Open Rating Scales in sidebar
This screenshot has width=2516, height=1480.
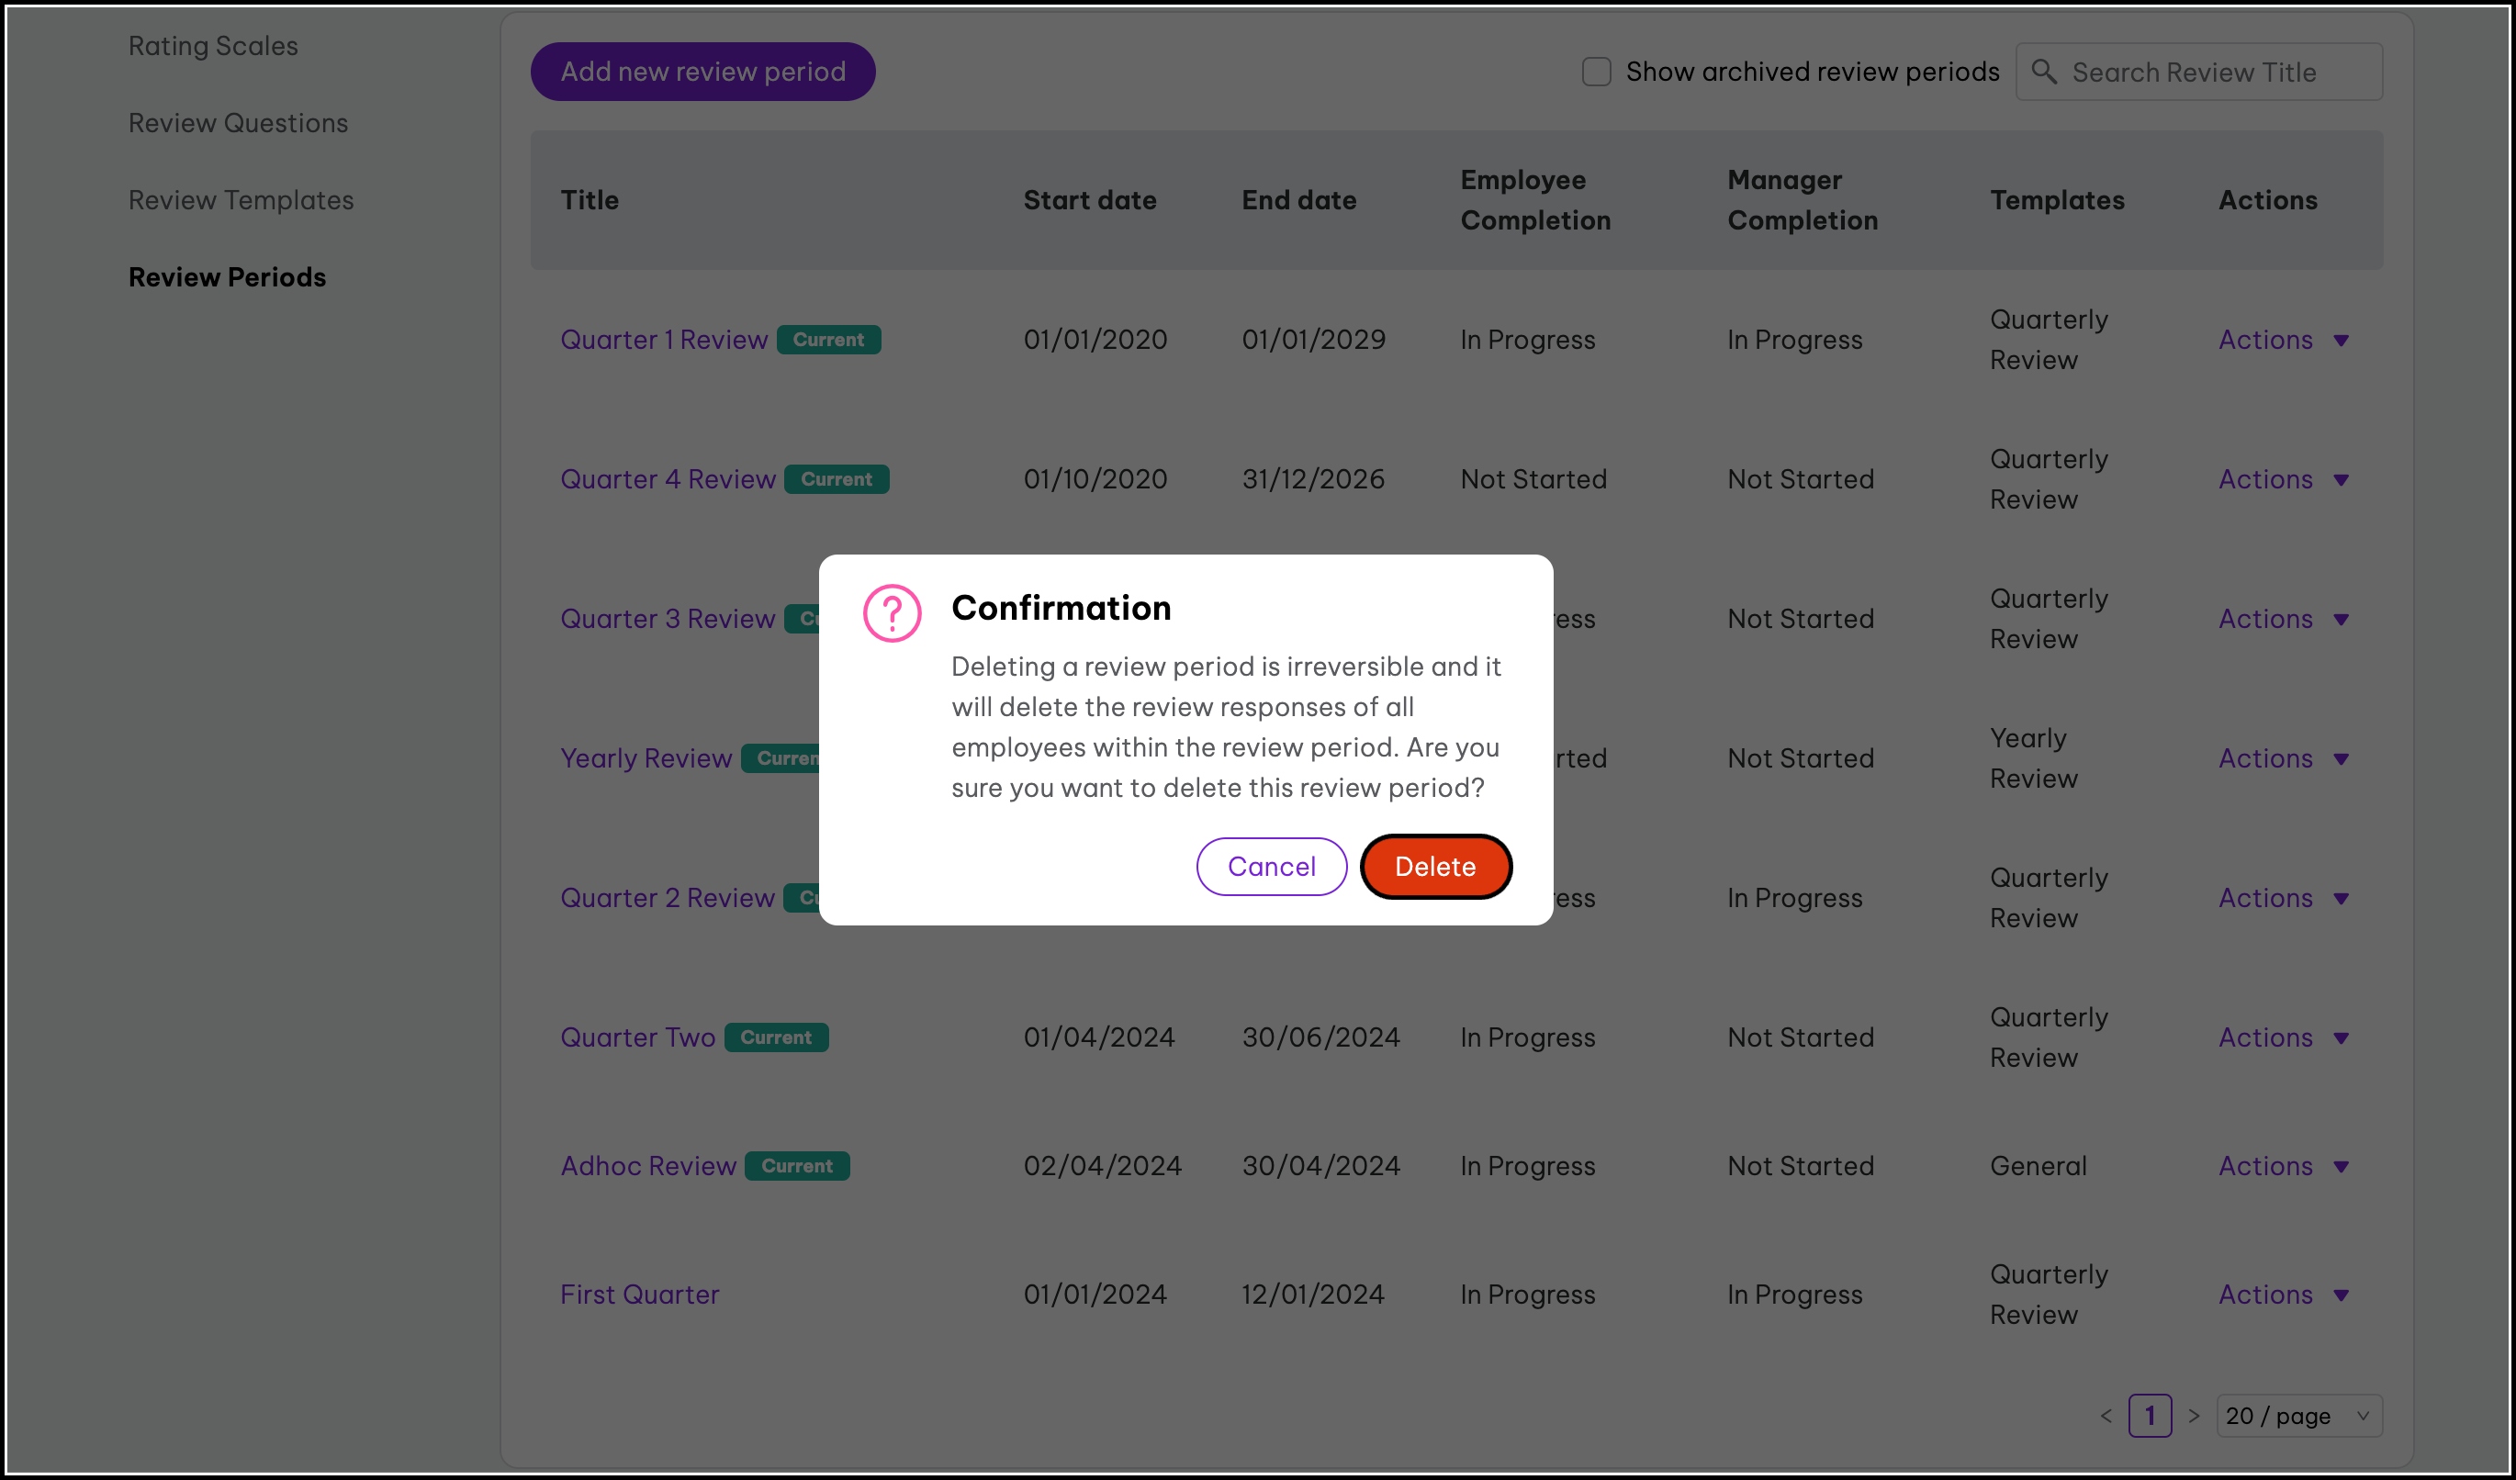click(213, 46)
